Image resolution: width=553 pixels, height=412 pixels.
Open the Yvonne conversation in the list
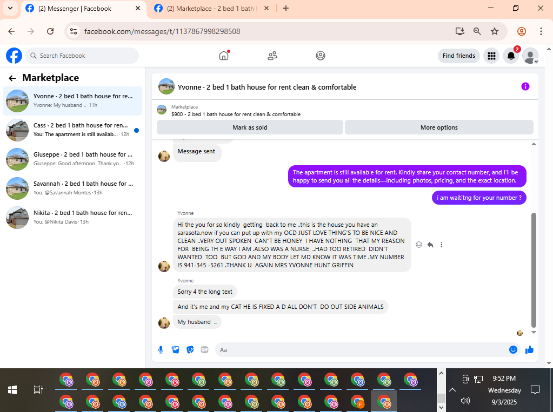point(72,101)
